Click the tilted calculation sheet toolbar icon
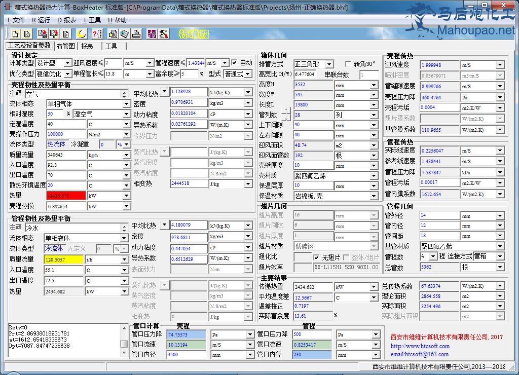The height and width of the screenshot is (375, 519). coord(125,34)
